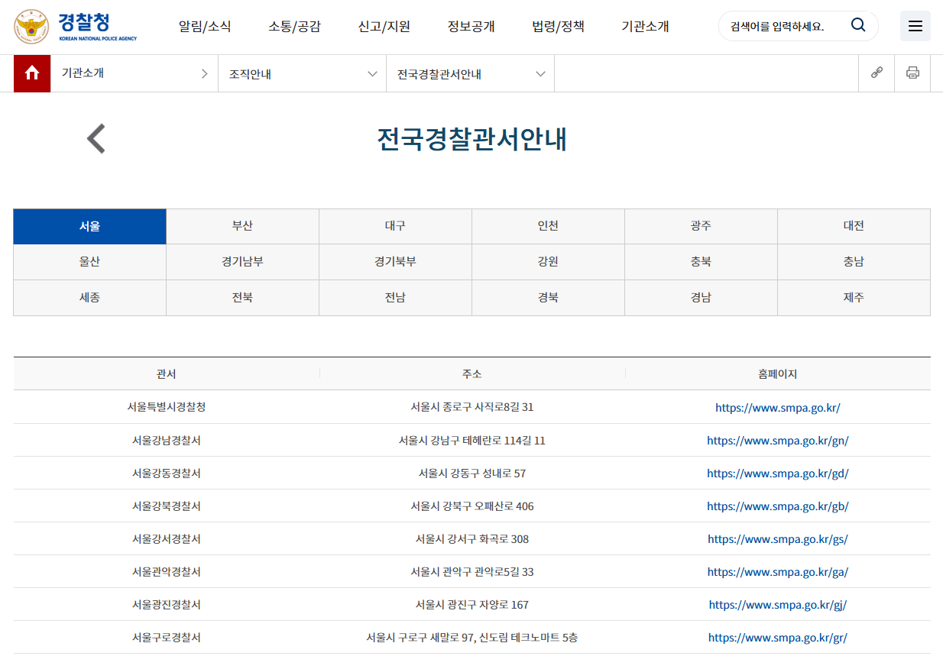The height and width of the screenshot is (656, 943).
Task: Click the 경찰청 logo text
Action: click(84, 21)
